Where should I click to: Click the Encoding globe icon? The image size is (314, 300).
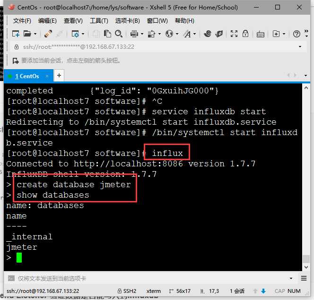click(x=169, y=34)
